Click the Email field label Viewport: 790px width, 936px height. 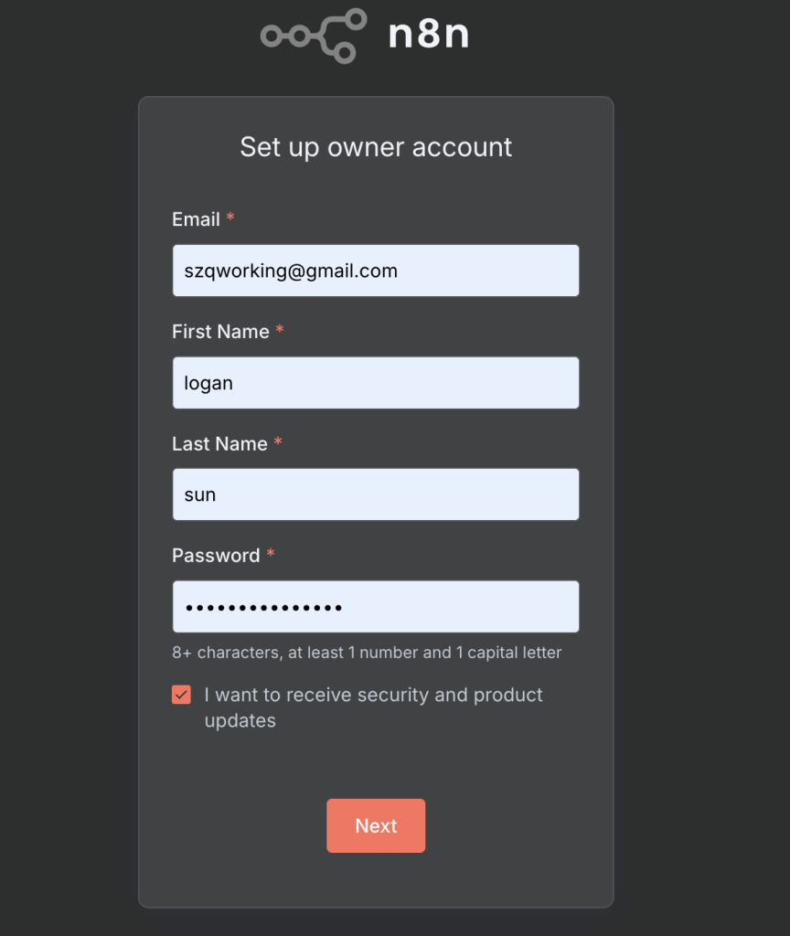click(x=196, y=219)
